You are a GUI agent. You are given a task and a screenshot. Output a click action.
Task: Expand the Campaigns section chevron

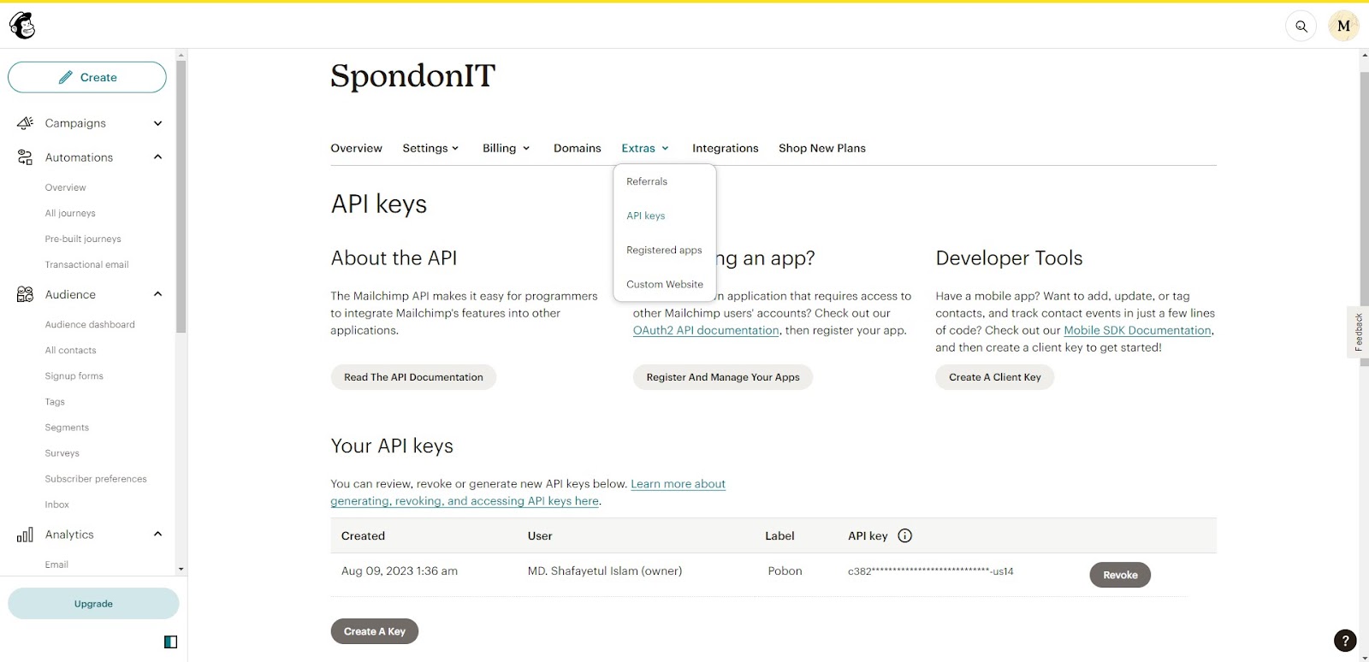coord(157,123)
